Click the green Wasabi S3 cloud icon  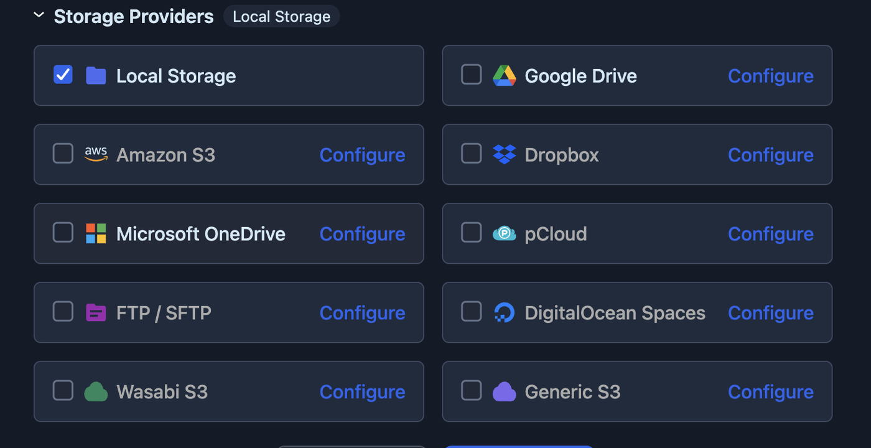[96, 391]
